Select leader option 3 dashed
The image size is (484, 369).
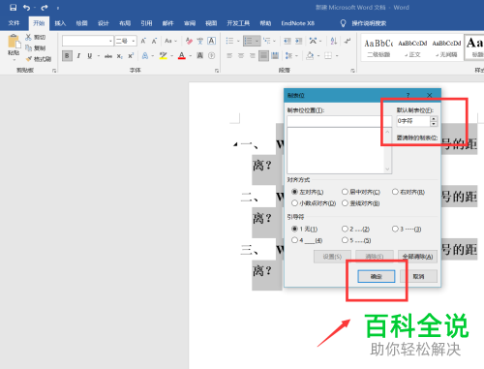395,229
